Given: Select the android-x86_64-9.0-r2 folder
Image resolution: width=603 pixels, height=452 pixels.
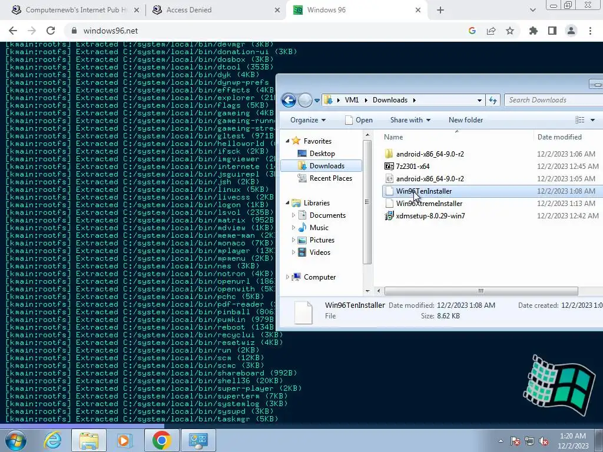Looking at the screenshot, I should (430, 154).
